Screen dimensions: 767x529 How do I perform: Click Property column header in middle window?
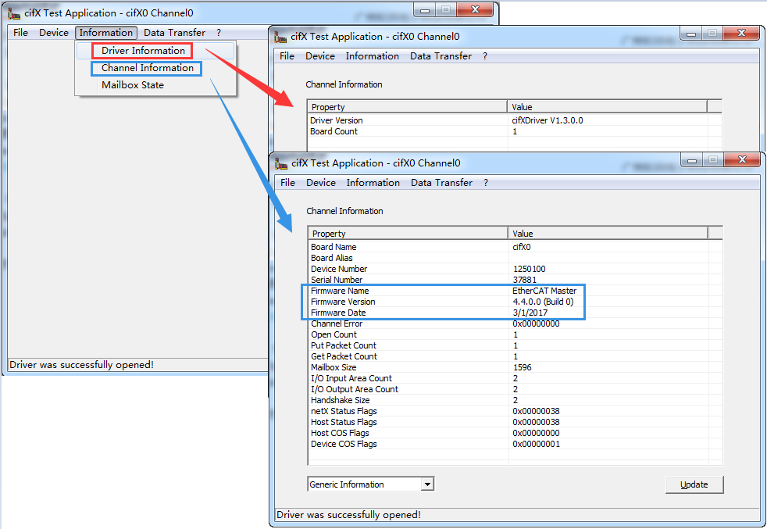pyautogui.click(x=407, y=107)
